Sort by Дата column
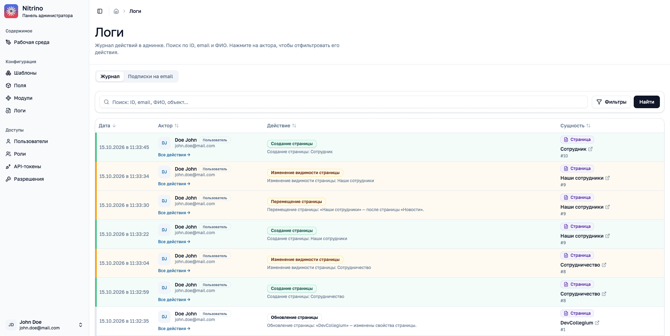 click(x=107, y=126)
